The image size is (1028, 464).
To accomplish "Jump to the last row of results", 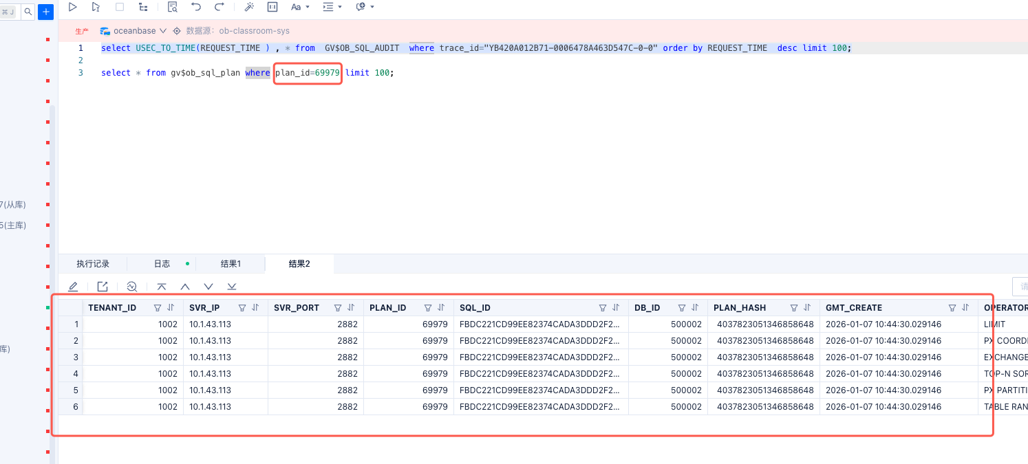I will click(x=232, y=287).
